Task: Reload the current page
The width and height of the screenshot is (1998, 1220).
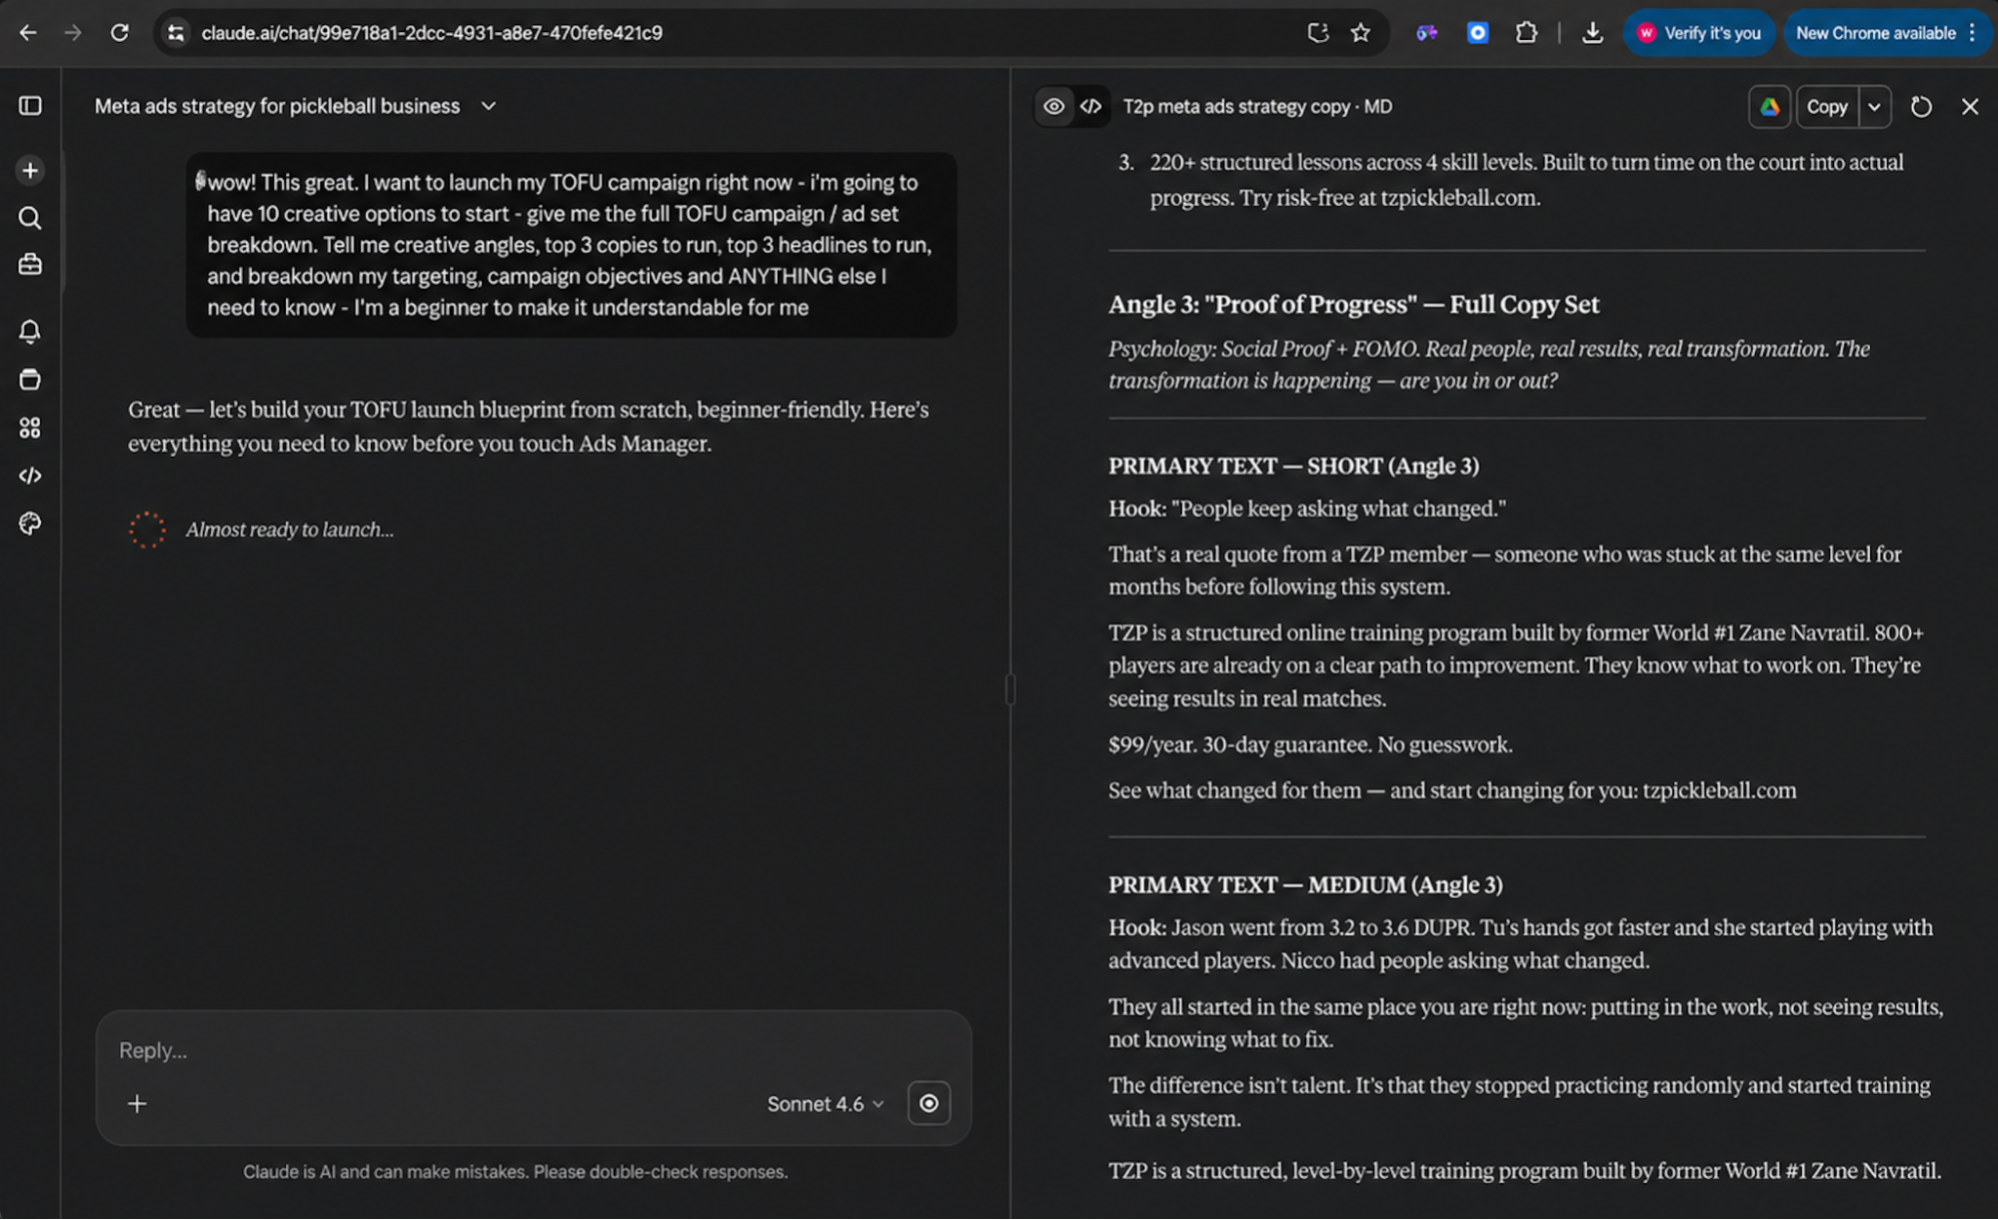Action: coord(119,33)
